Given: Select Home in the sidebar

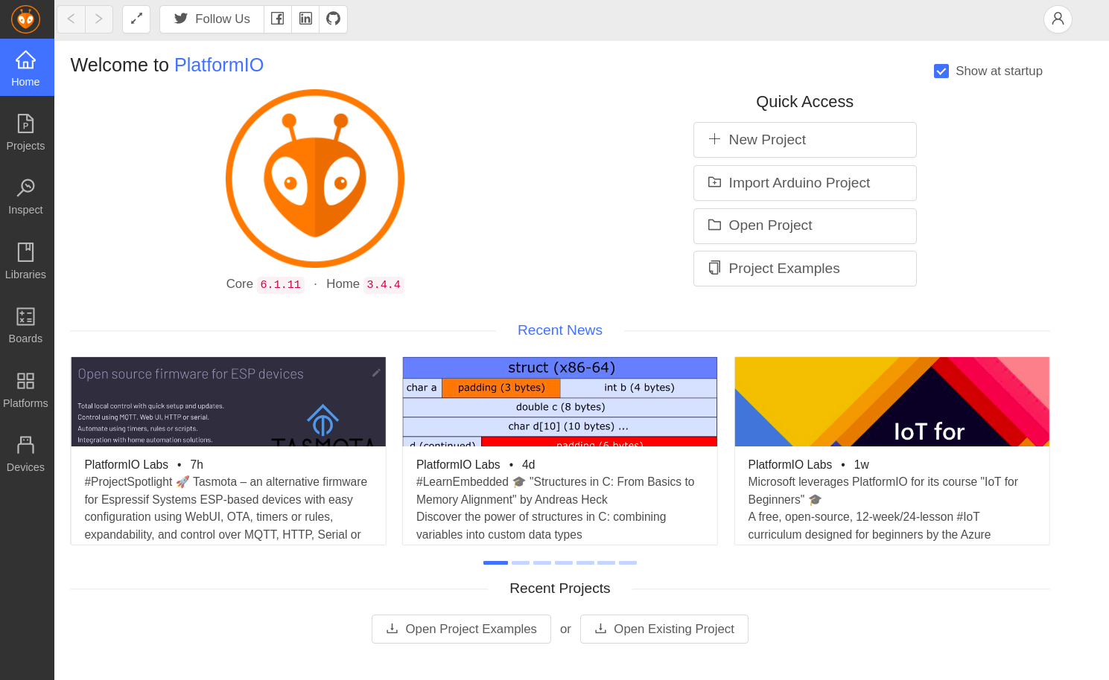Looking at the screenshot, I should point(27,68).
